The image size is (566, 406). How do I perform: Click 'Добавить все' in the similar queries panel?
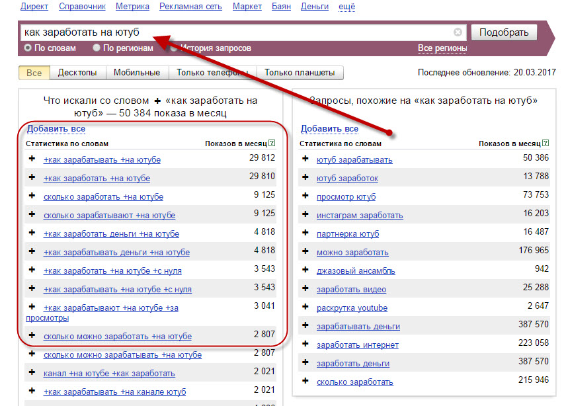coord(329,128)
